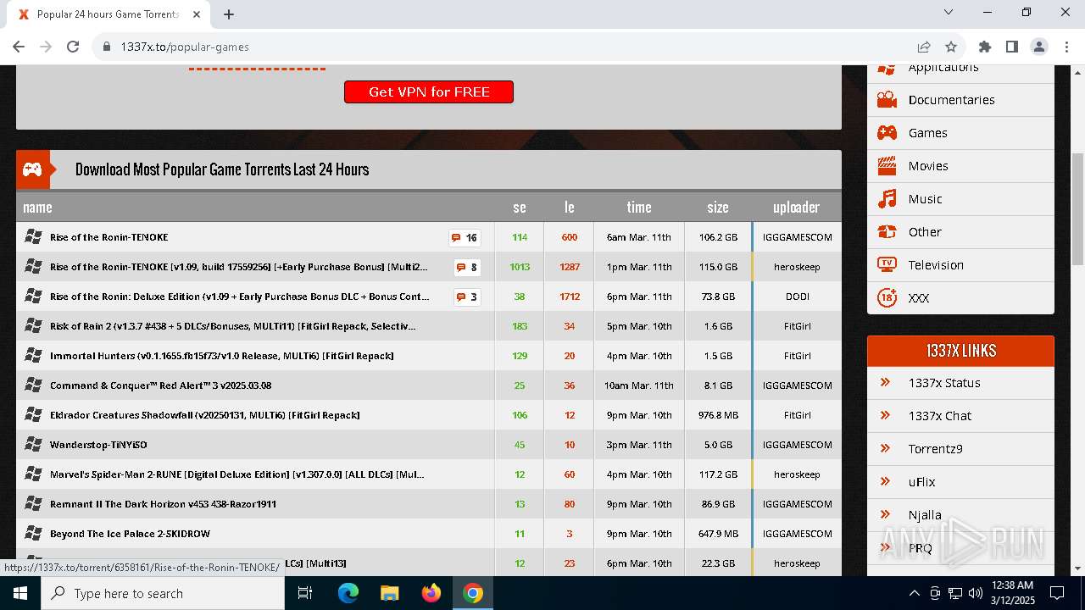Select the Popular 24 hours Game Torrents tab
Image resolution: width=1085 pixels, height=610 pixels.
tap(107, 14)
